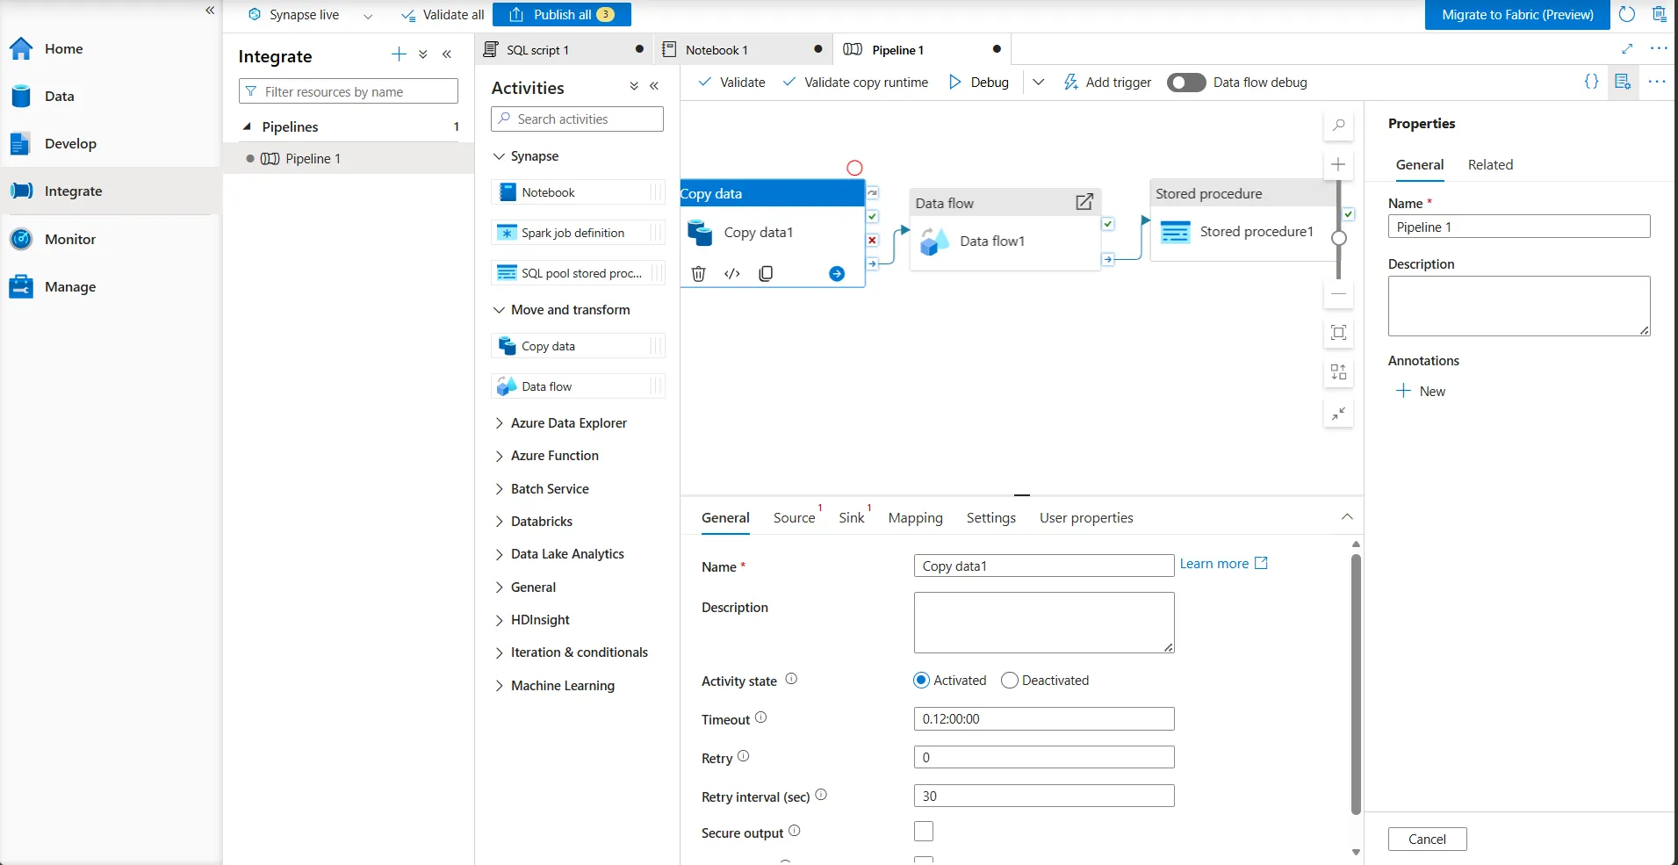Screen dimensions: 1678x865
Task: Click Validate copy runtime
Action: (x=855, y=83)
